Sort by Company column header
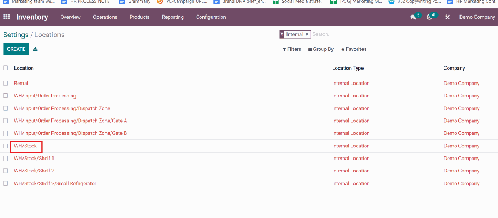The height and width of the screenshot is (218, 498). coord(454,68)
